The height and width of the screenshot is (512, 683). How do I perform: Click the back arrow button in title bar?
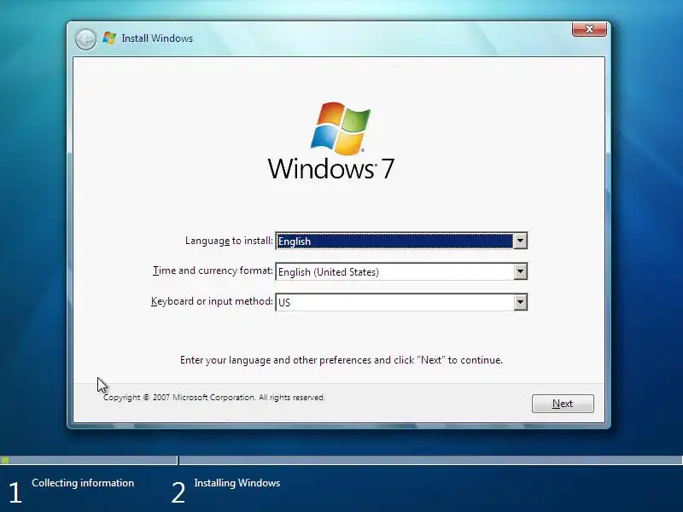86,39
